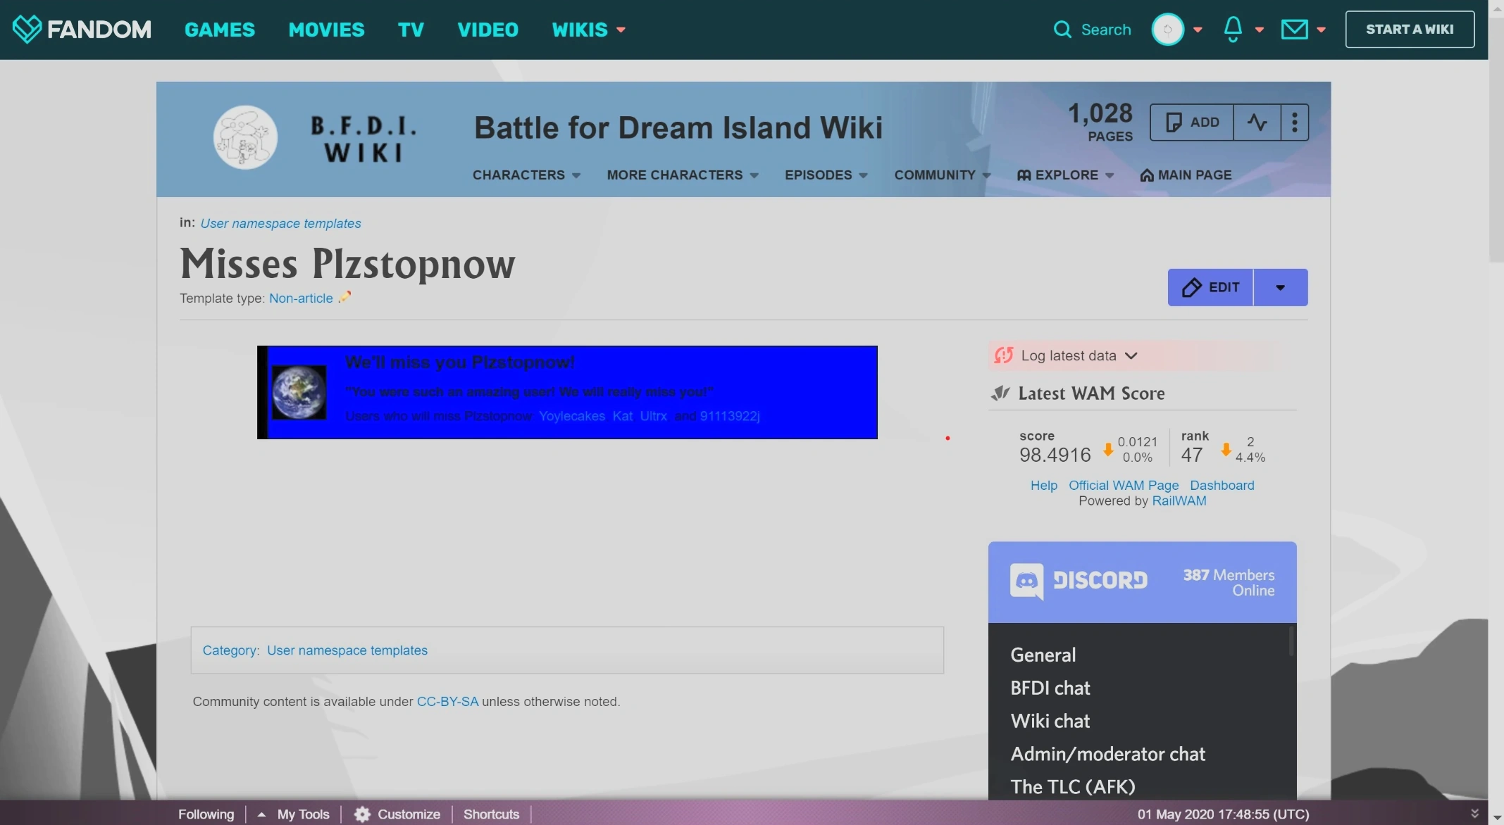Viewport: 1504px width, 825px height.
Task: Click the START A WIKI button
Action: (1410, 29)
